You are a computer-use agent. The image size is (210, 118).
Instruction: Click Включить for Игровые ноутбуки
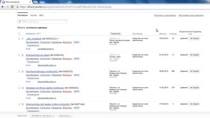(x=67, y=91)
